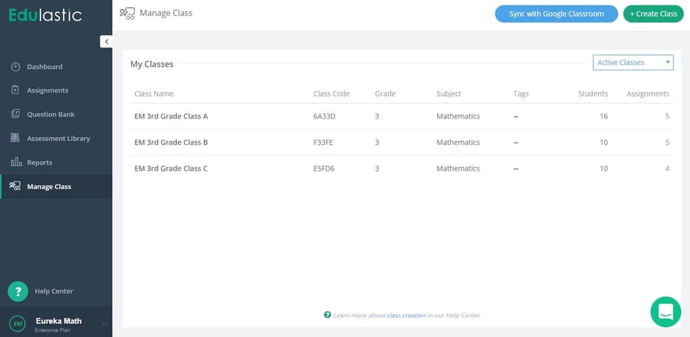This screenshot has height=337, width=690.
Task: Collapse the sidebar with the arrow toggle
Action: [x=107, y=41]
